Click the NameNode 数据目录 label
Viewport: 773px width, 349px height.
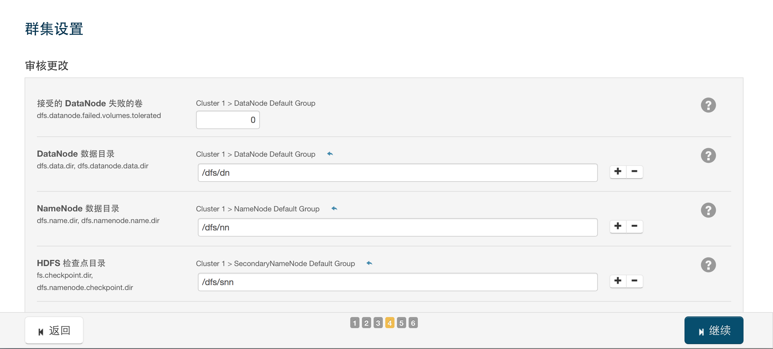(x=78, y=208)
